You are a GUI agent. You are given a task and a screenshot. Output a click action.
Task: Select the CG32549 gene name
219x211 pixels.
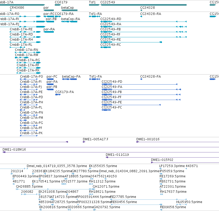tap(108, 2)
